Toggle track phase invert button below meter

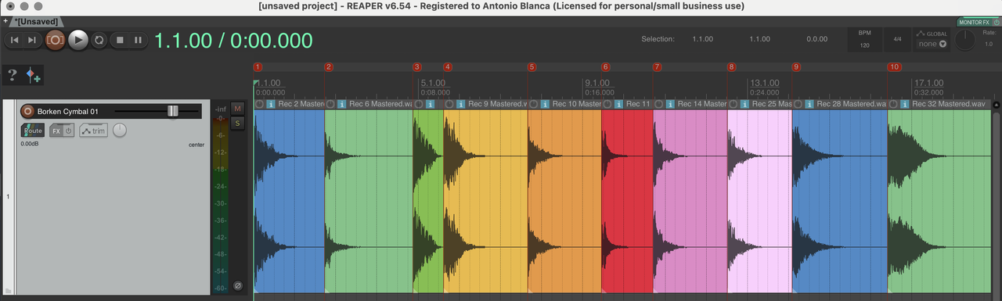(x=238, y=285)
